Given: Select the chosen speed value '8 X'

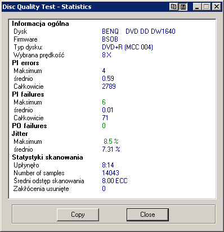Looking at the screenshot, I should [x=106, y=55].
